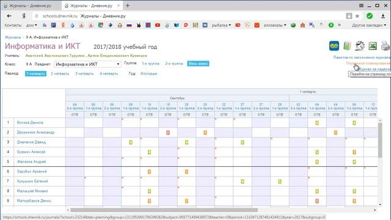Open student Малышев Михаил
The height and width of the screenshot is (220, 391).
[x=32, y=191]
